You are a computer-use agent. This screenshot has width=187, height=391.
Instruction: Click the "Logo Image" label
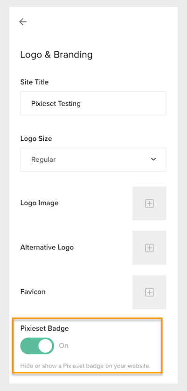(39, 203)
